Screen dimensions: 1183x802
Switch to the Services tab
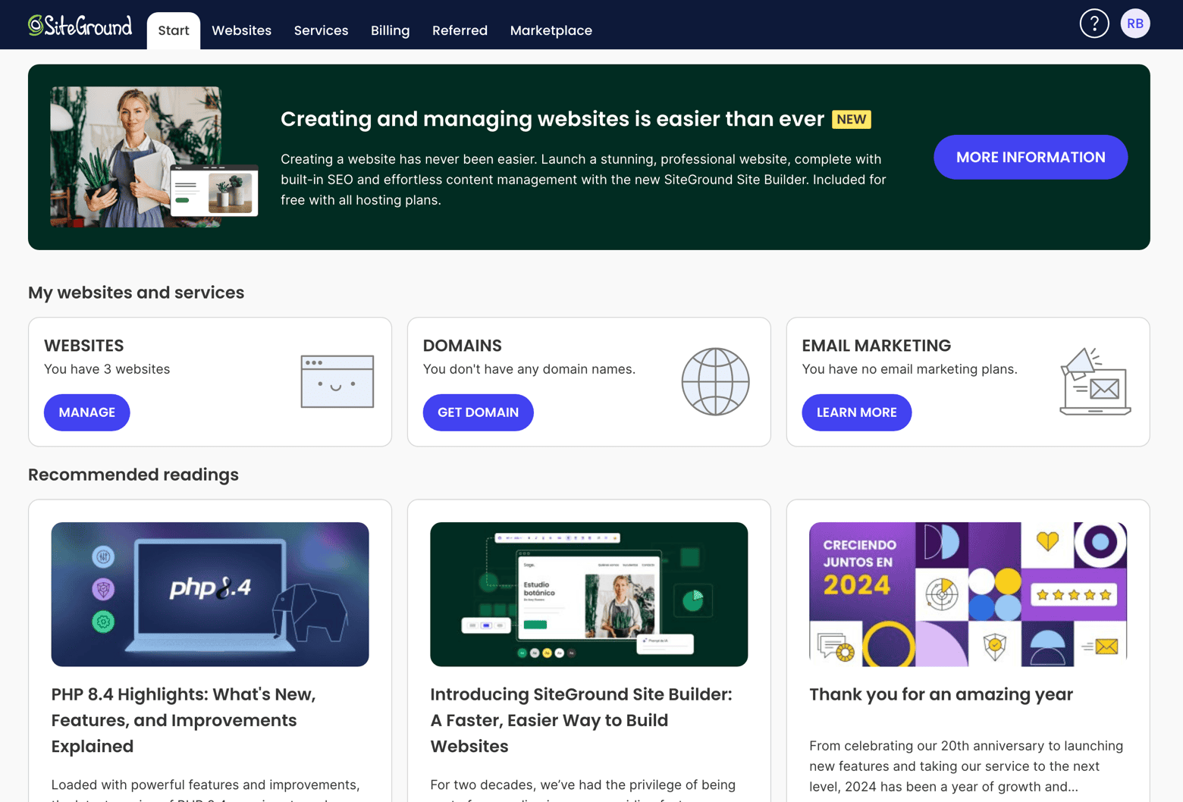(x=321, y=30)
